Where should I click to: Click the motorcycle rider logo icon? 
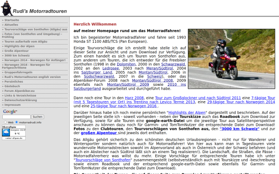pos(7,8)
